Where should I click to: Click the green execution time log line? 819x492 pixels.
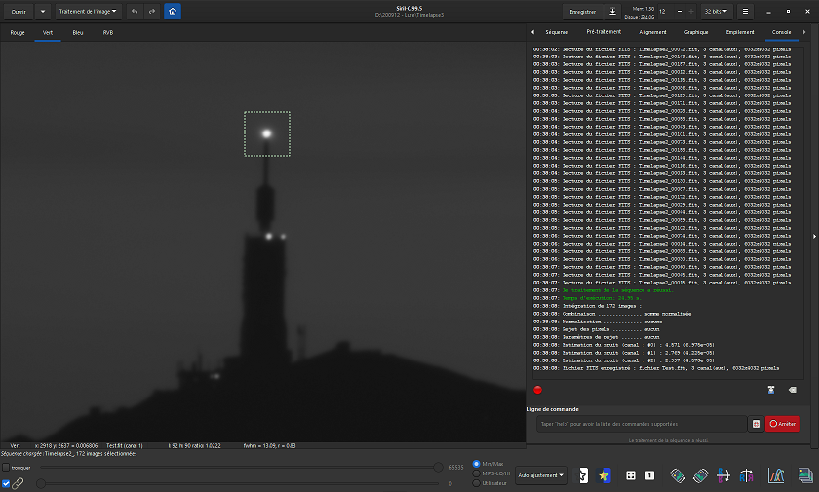602,298
